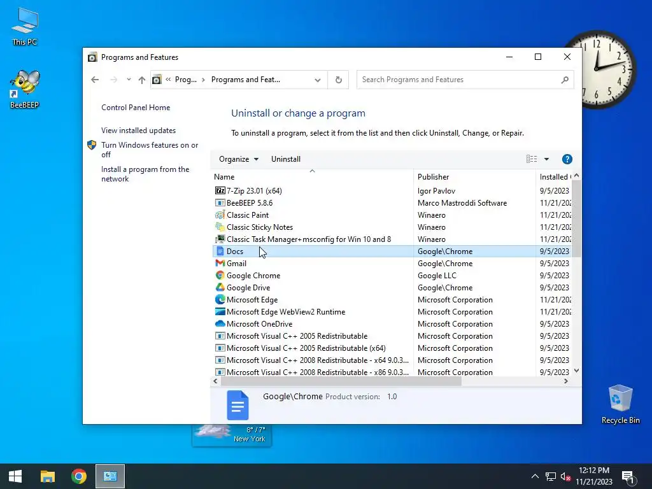Click Prog... breadcrumb segment

[x=186, y=80]
